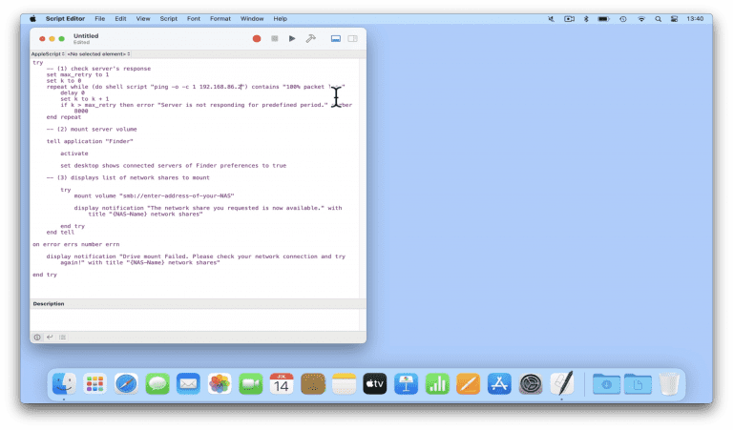Image resolution: width=733 pixels, height=430 pixels.
Task: Open Messages from the Dock
Action: pyautogui.click(x=157, y=384)
